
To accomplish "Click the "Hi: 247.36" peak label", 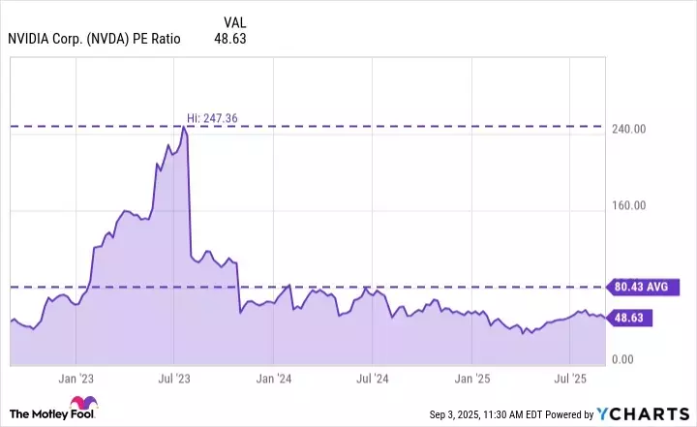I will (212, 118).
